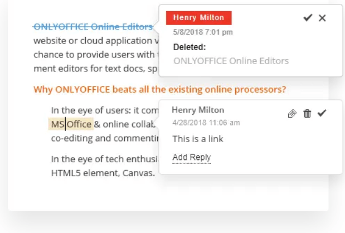This screenshot has width=345, height=233.
Task: Reject the tracked change with X icon
Action: pyautogui.click(x=322, y=18)
